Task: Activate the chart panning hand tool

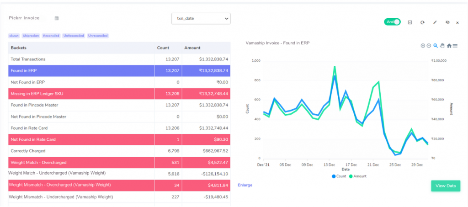Action: pyautogui.click(x=442, y=46)
